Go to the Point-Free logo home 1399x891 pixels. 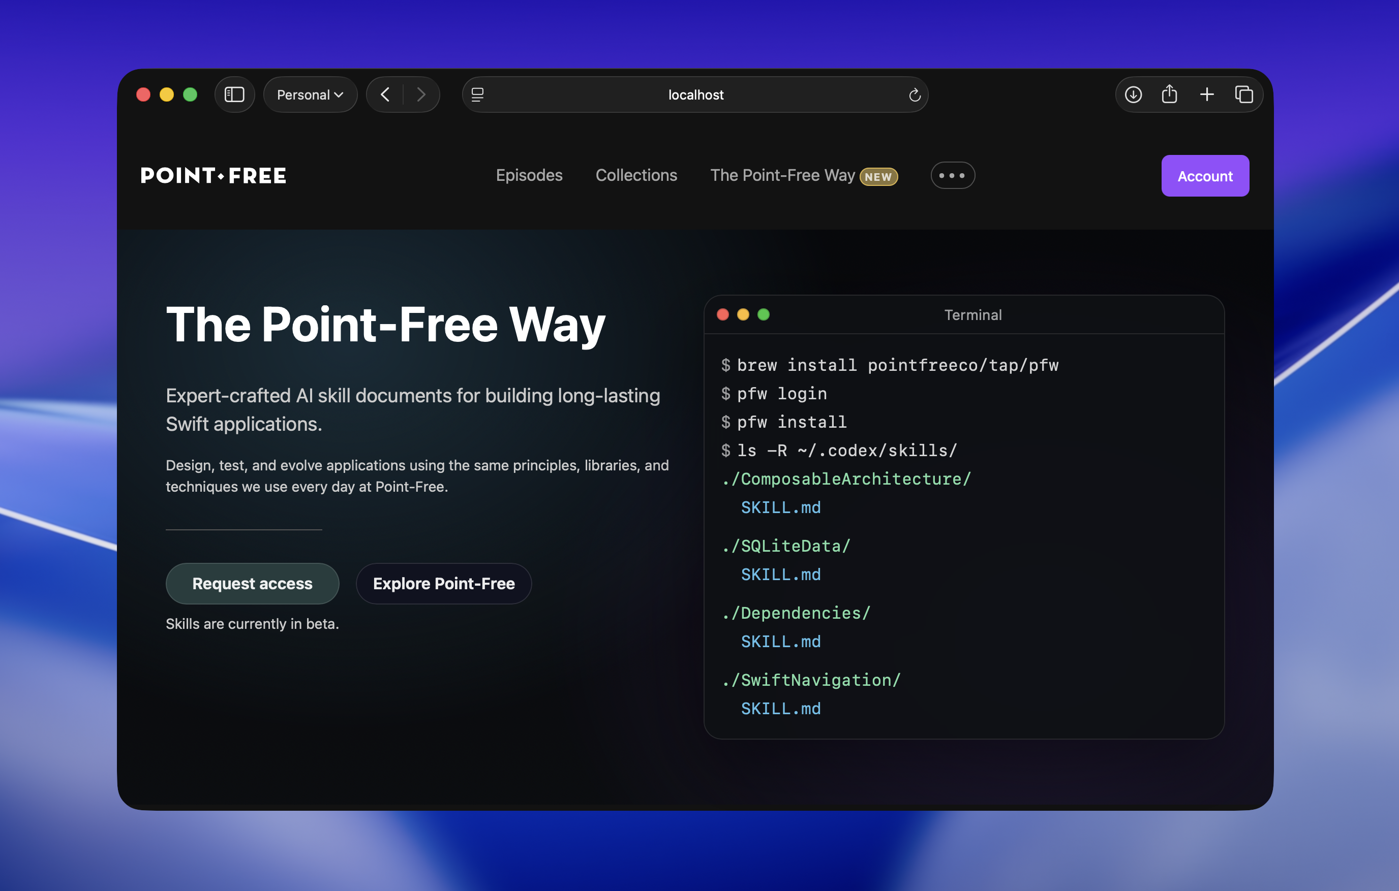point(213,175)
